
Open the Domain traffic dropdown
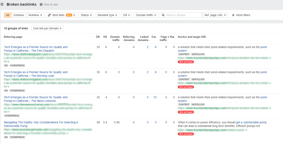click(x=146, y=15)
